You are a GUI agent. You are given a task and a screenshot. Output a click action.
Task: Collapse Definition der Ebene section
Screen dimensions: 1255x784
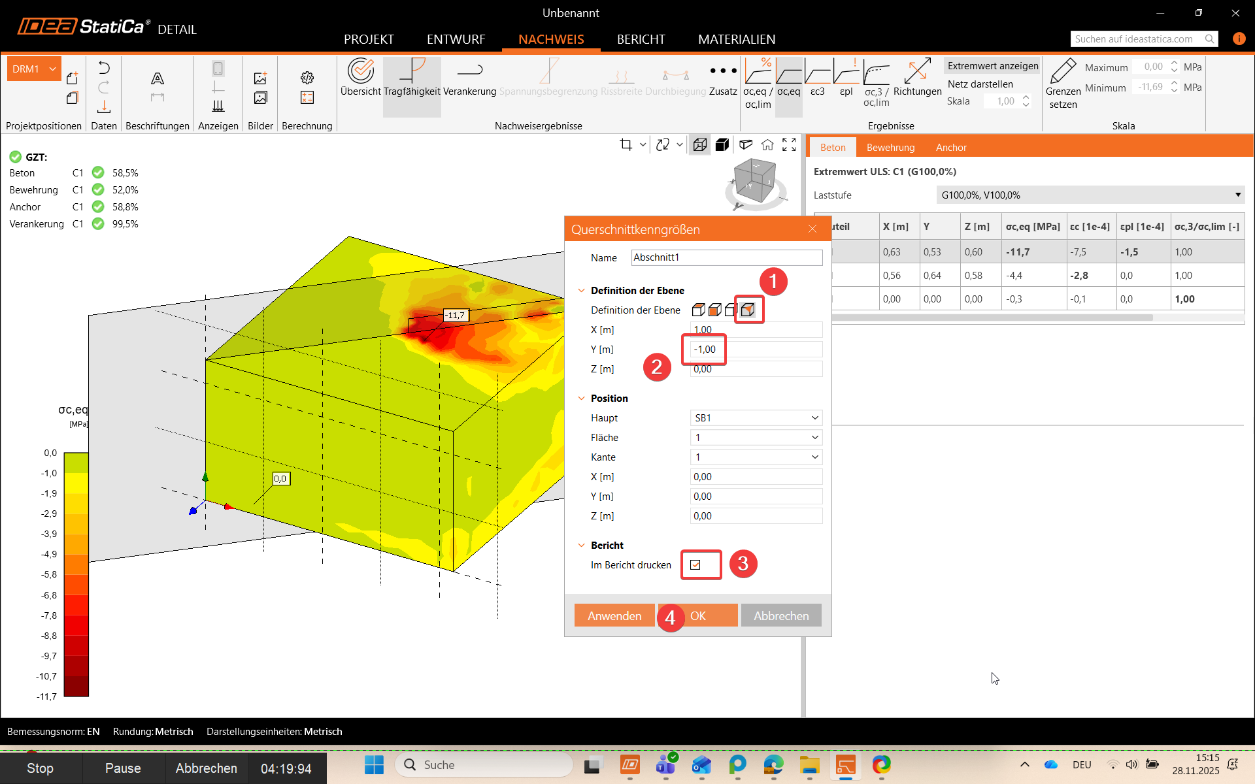(x=581, y=291)
